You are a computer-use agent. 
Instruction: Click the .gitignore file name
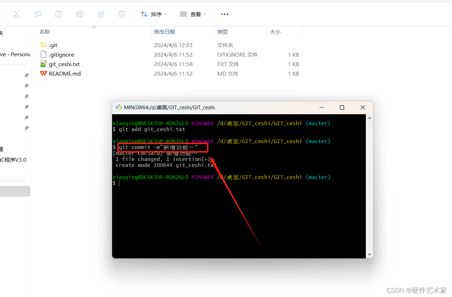pos(62,54)
